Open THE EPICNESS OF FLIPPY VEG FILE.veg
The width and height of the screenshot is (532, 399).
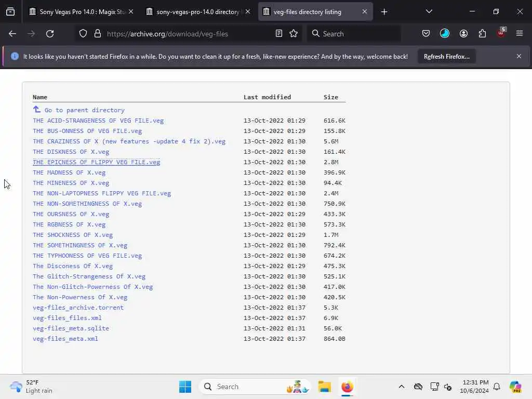[96, 162]
